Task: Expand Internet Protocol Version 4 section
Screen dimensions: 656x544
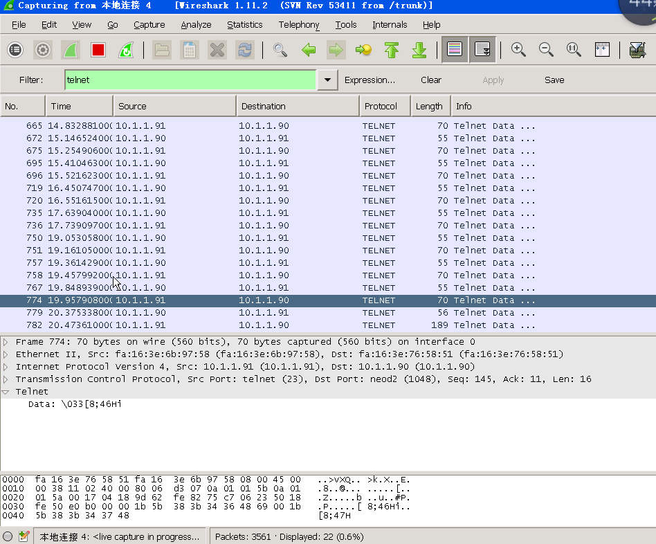Action: tap(6, 367)
